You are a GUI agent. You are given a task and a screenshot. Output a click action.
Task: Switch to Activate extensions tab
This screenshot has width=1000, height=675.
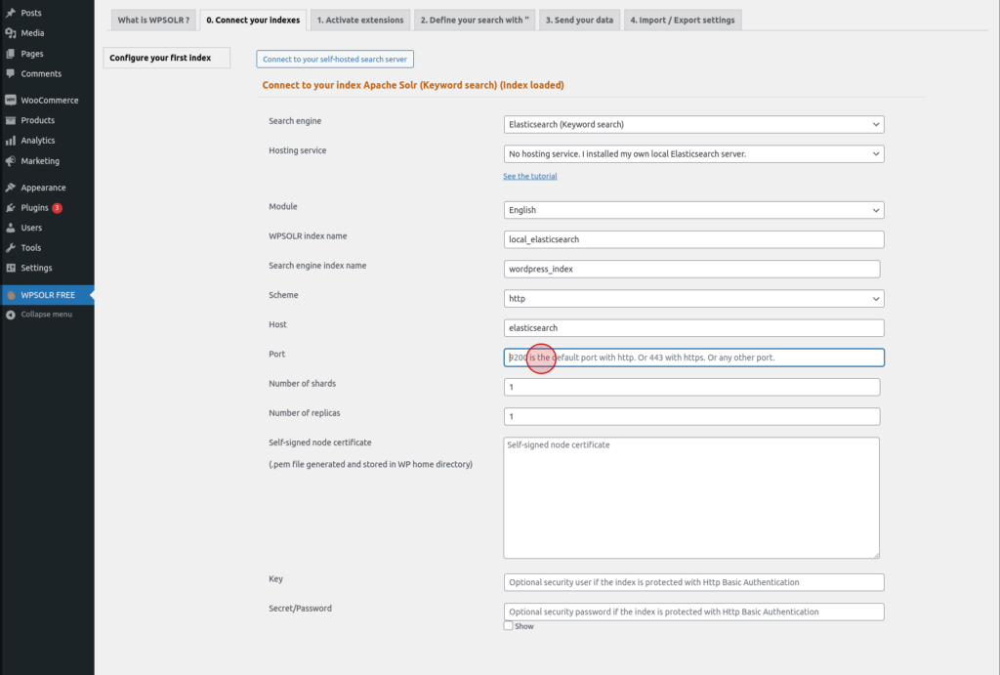point(360,20)
